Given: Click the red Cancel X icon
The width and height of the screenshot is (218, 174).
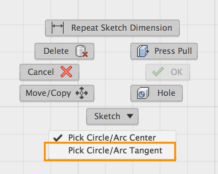Looking at the screenshot, I should point(66,72).
